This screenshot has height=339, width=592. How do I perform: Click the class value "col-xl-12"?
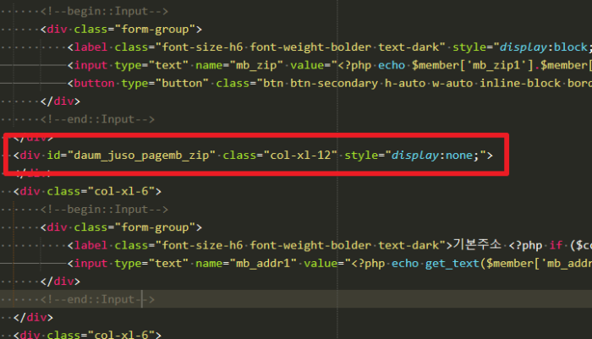point(300,156)
